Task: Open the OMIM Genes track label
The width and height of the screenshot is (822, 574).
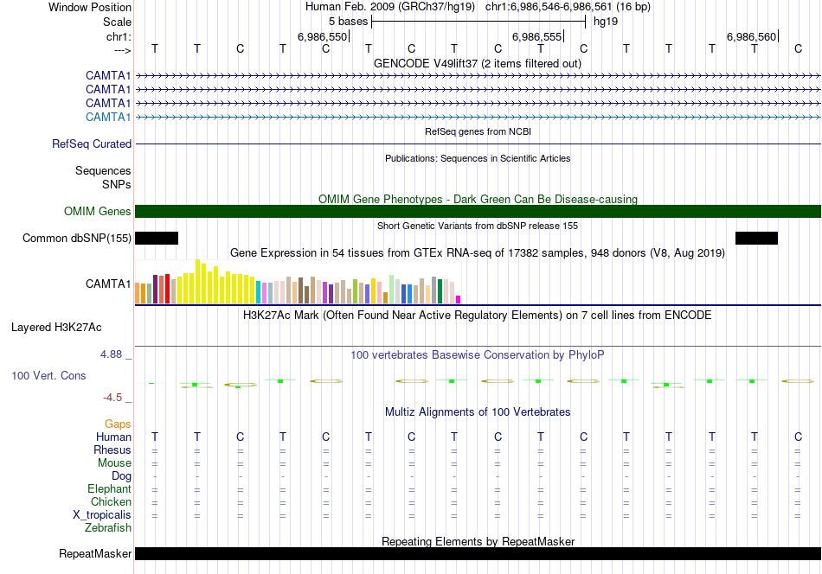Action: coord(98,211)
